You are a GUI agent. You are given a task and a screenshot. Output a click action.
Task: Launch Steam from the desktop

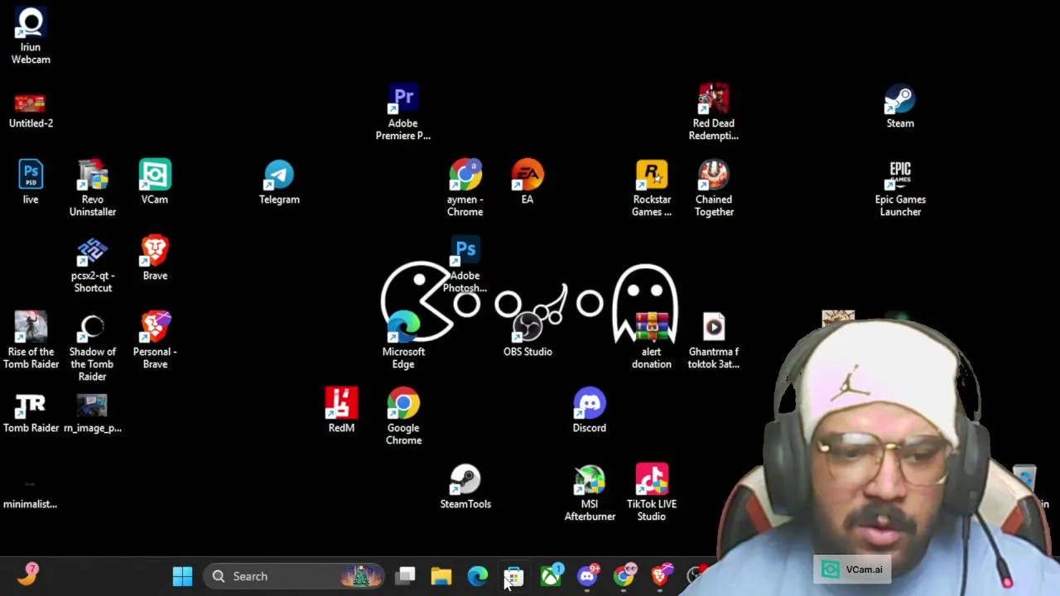click(x=900, y=106)
